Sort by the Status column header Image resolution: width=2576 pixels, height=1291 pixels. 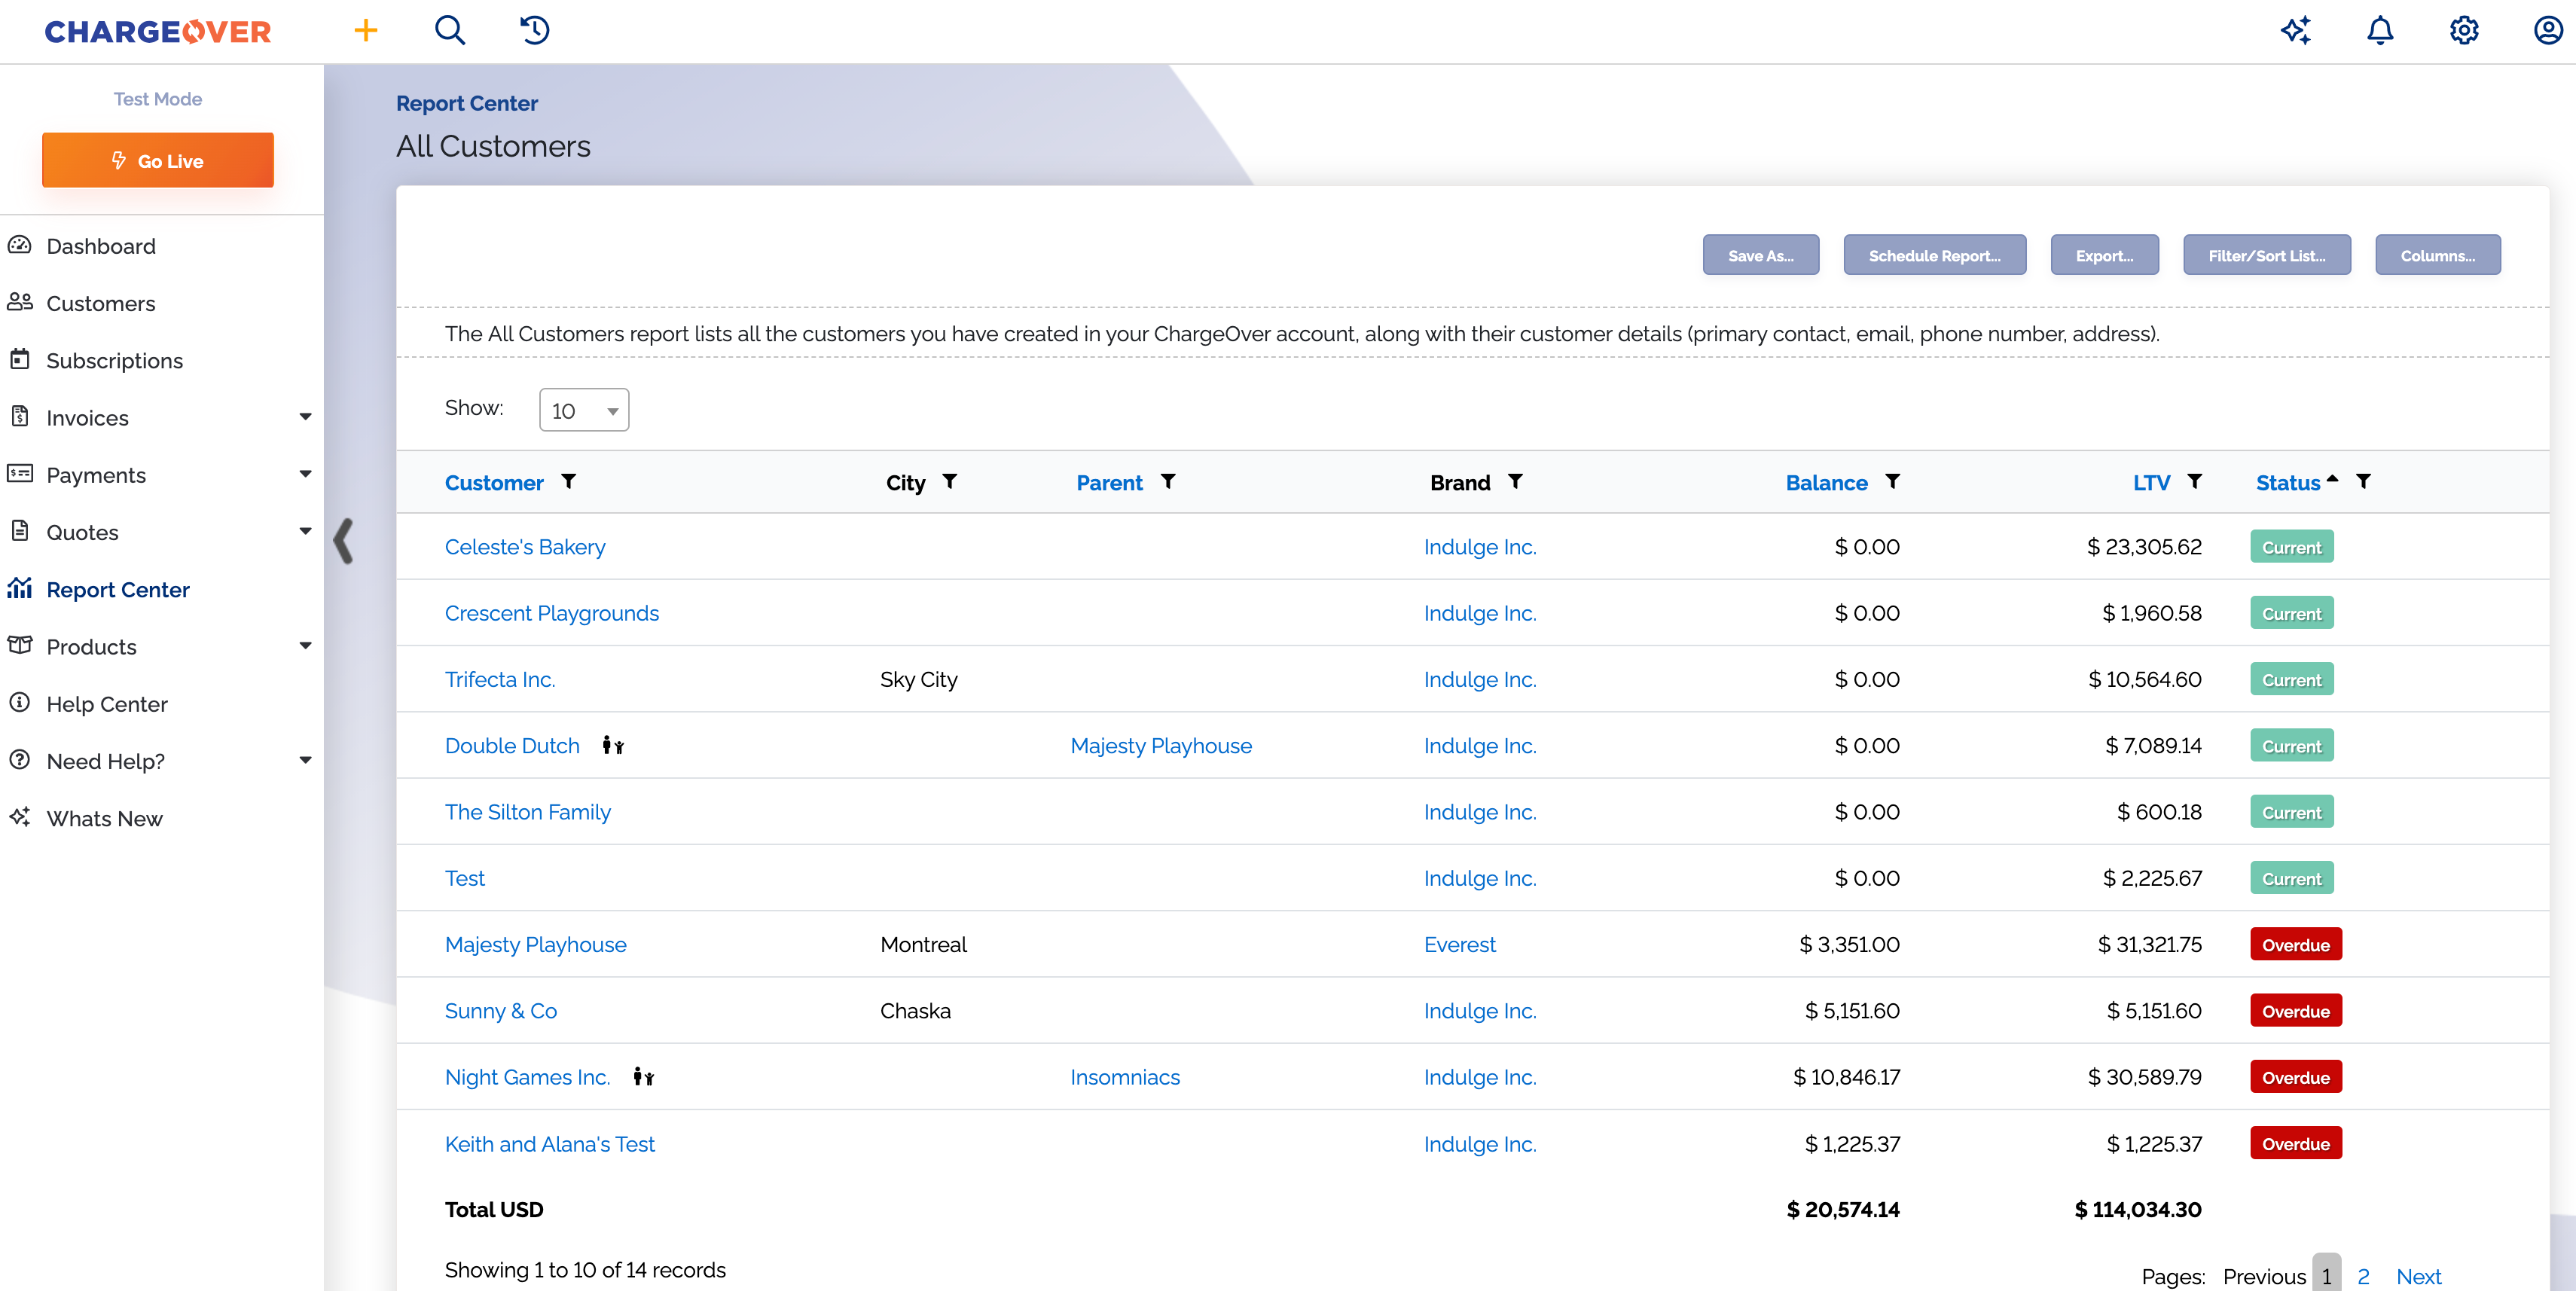2288,483
